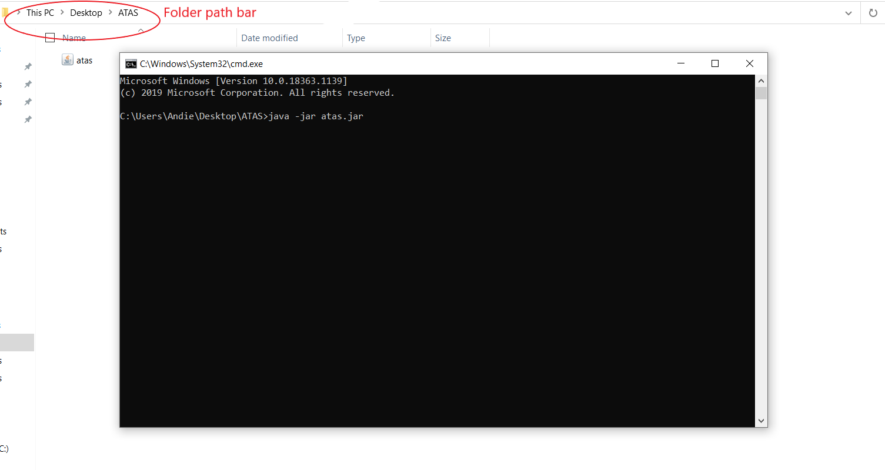The height and width of the screenshot is (470, 885).
Task: Click the Microsoft Corporation copyright line
Action: click(257, 93)
